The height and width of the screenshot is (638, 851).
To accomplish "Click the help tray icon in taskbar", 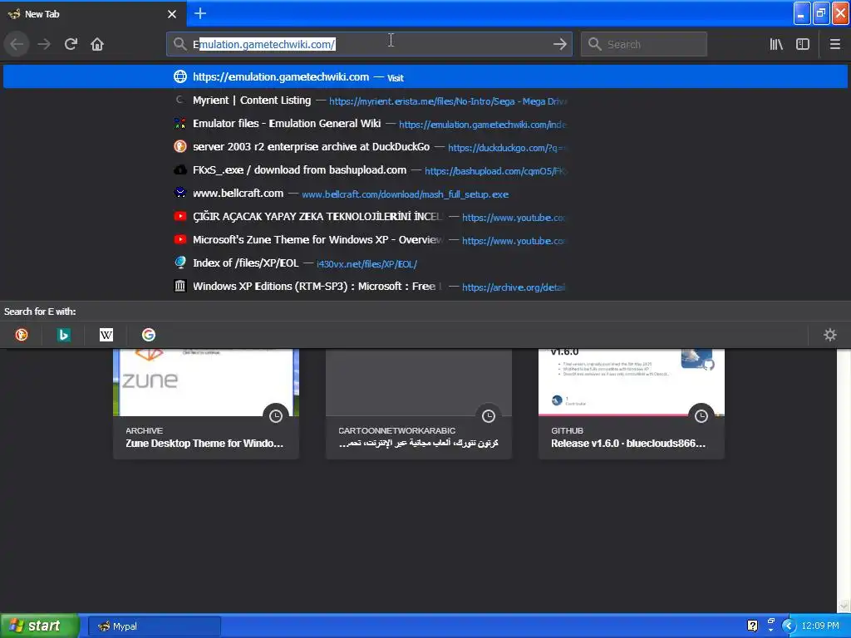I will (x=752, y=626).
